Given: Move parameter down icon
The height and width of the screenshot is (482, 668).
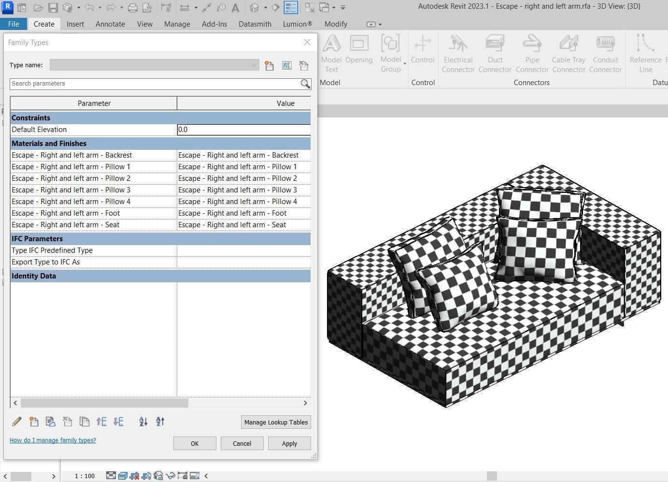Looking at the screenshot, I should (x=118, y=422).
